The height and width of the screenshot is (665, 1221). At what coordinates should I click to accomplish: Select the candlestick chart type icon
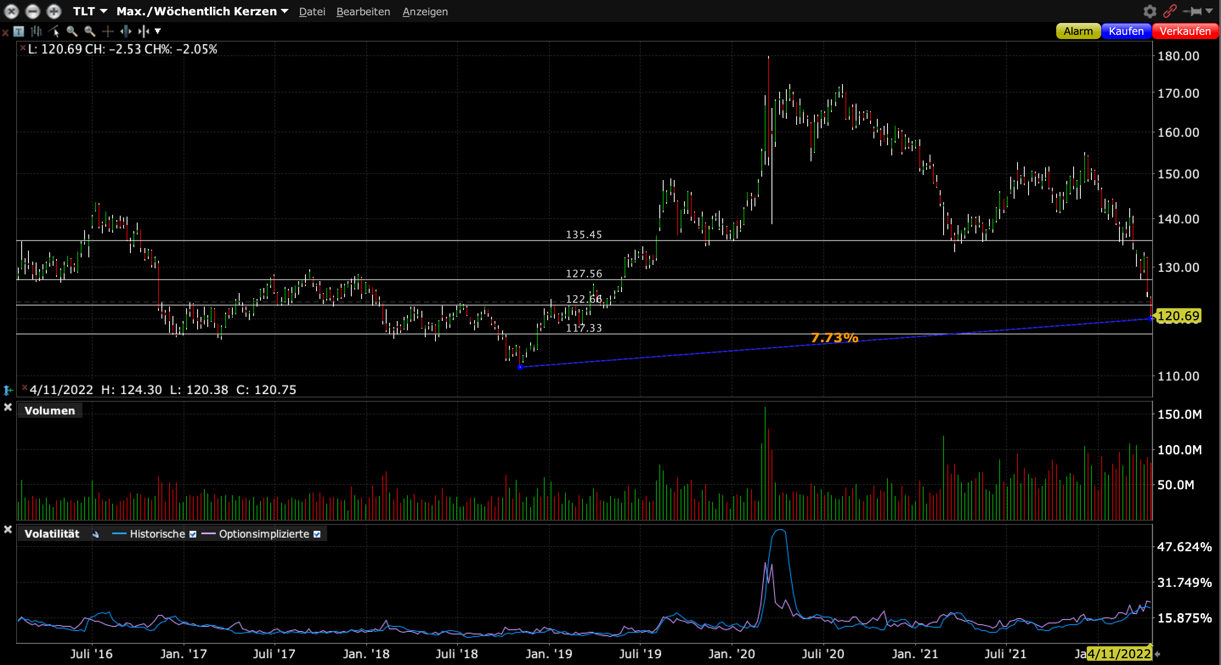click(x=36, y=32)
